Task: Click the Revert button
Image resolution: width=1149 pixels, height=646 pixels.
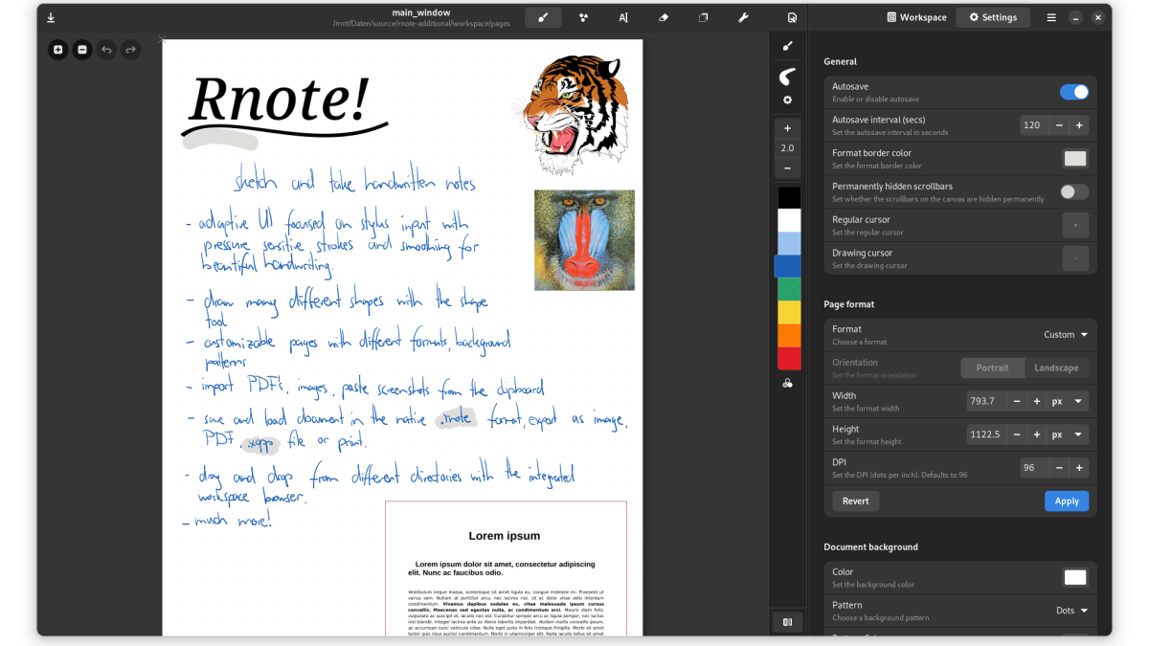Action: click(856, 501)
